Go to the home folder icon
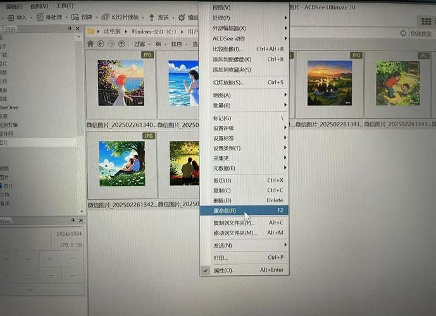This screenshot has height=316, width=436. pos(90,44)
